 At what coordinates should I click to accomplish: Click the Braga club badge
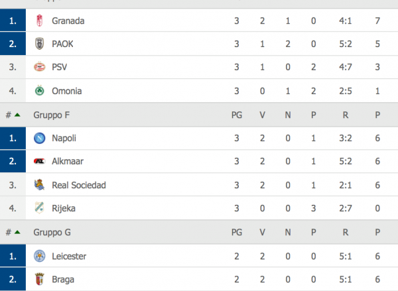pos(39,279)
